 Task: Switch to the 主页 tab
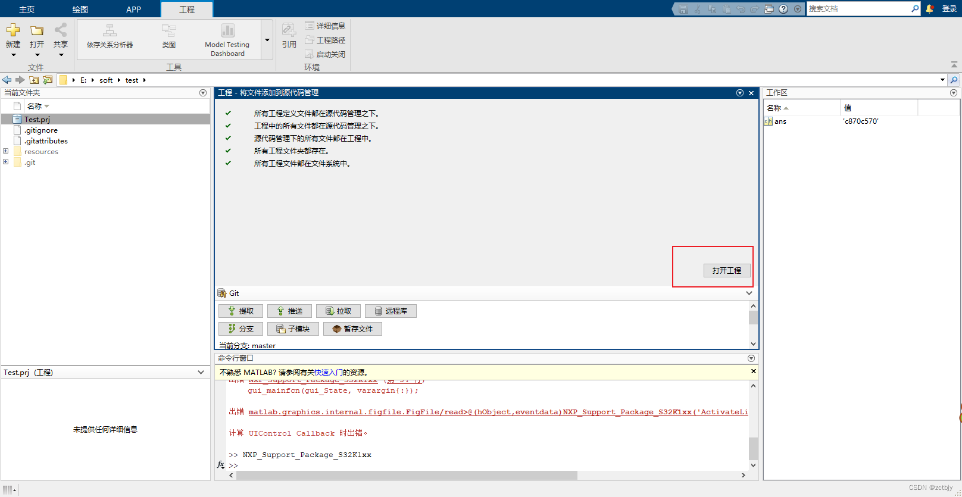click(x=27, y=9)
